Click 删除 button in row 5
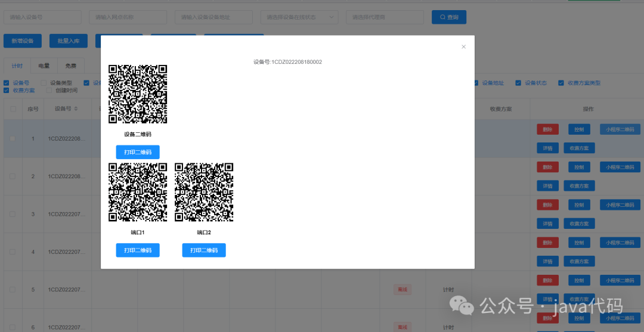 coord(547,280)
